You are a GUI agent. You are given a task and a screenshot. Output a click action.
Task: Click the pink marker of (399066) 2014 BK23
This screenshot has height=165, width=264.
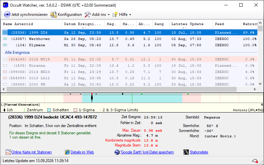pyautogui.click(x=5, y=72)
